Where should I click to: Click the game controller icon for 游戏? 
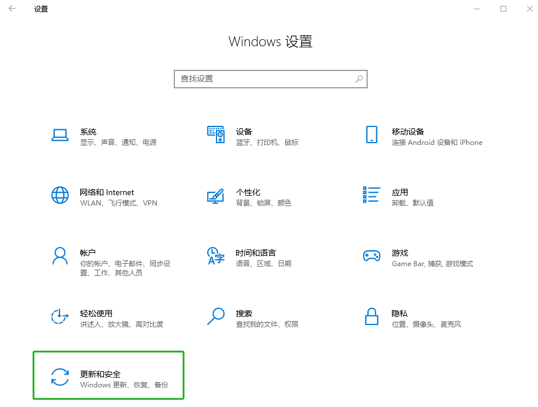(371, 256)
